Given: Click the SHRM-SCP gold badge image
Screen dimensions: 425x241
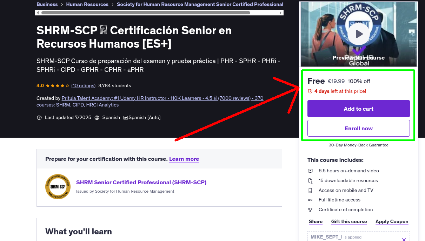Looking at the screenshot, I should click(x=58, y=187).
